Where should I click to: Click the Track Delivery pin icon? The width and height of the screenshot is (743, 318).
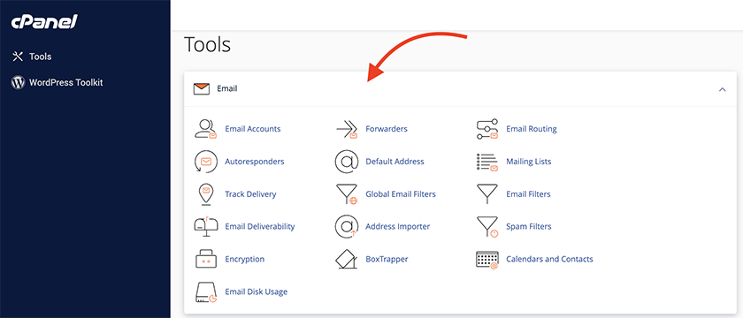click(205, 194)
